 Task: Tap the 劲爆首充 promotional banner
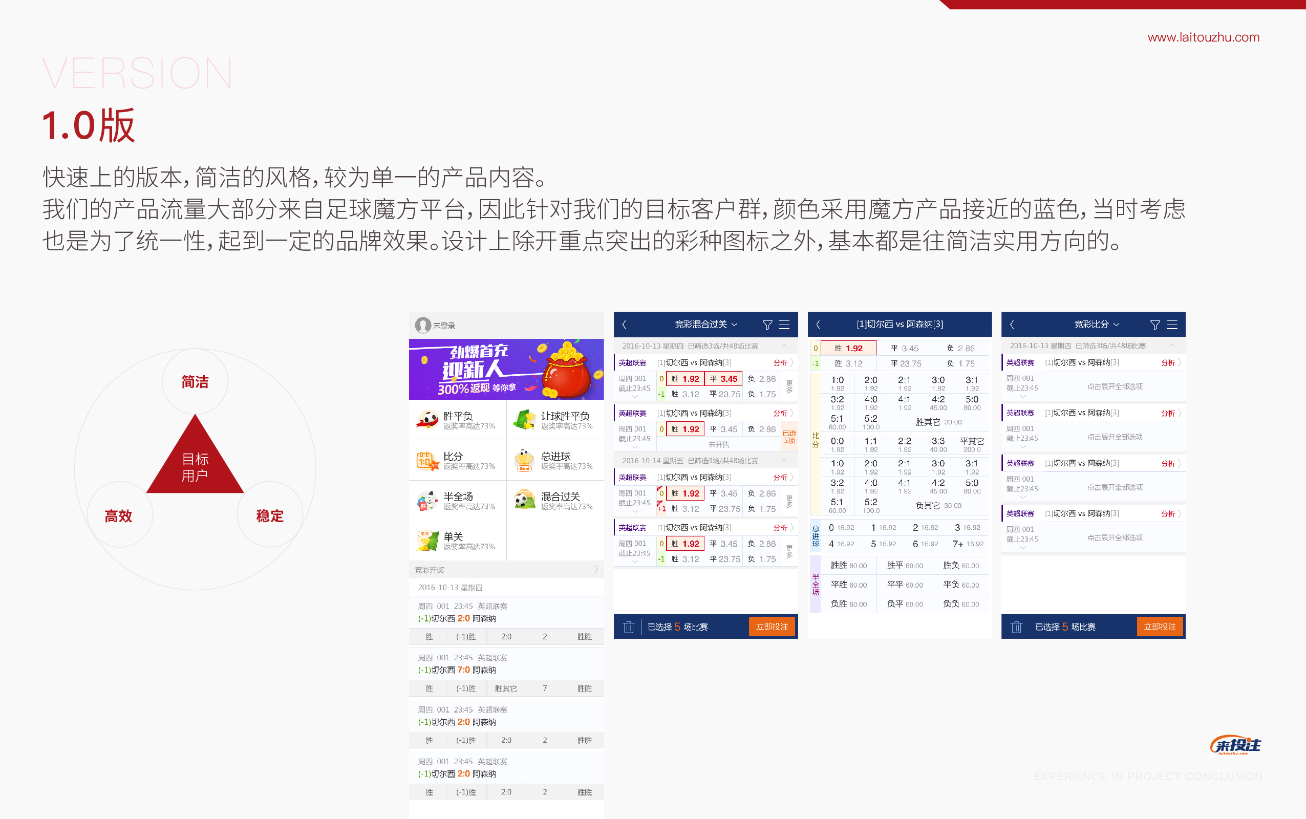(x=506, y=370)
